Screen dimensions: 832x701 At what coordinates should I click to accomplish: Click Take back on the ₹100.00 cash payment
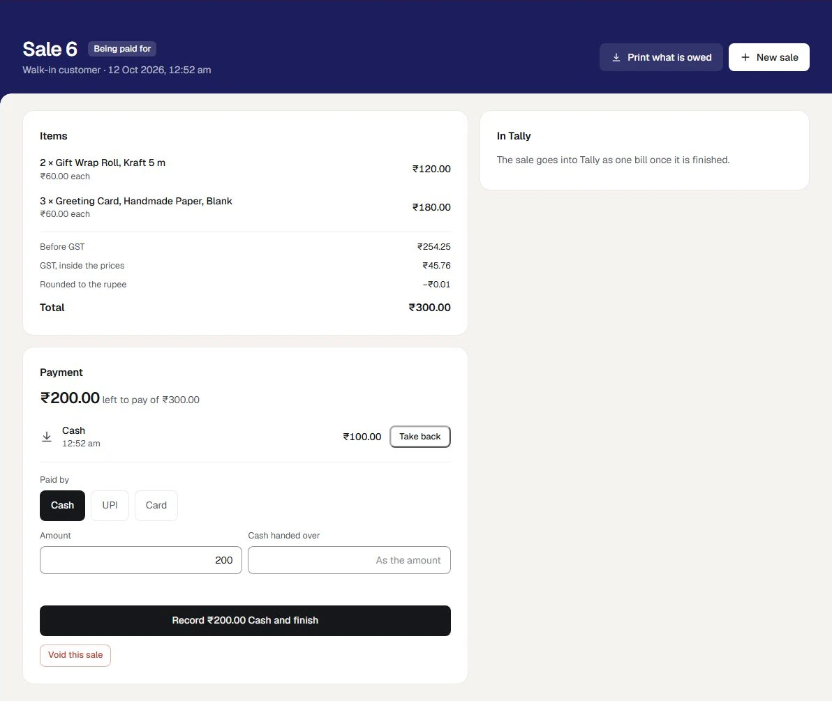pyautogui.click(x=419, y=437)
